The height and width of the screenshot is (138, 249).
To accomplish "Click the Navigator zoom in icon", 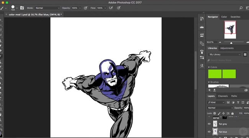I will pos(247,42).
